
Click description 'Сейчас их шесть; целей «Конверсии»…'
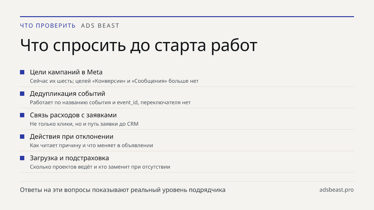coord(114,81)
